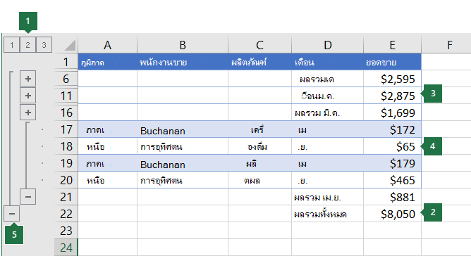Click product cell in row 17
Screen dimensions: 471x256
(259, 129)
